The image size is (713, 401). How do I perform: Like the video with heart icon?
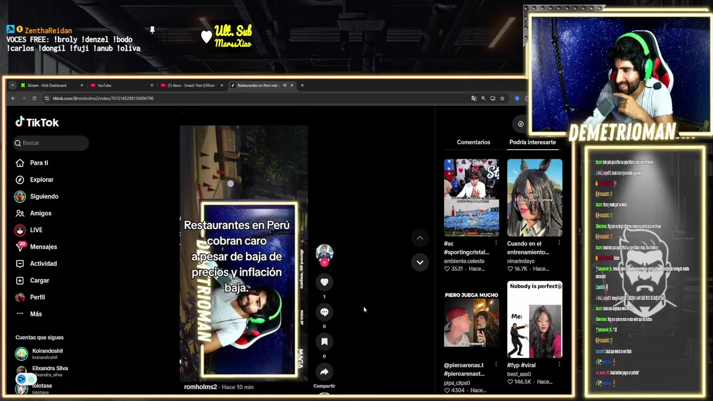pos(324,282)
